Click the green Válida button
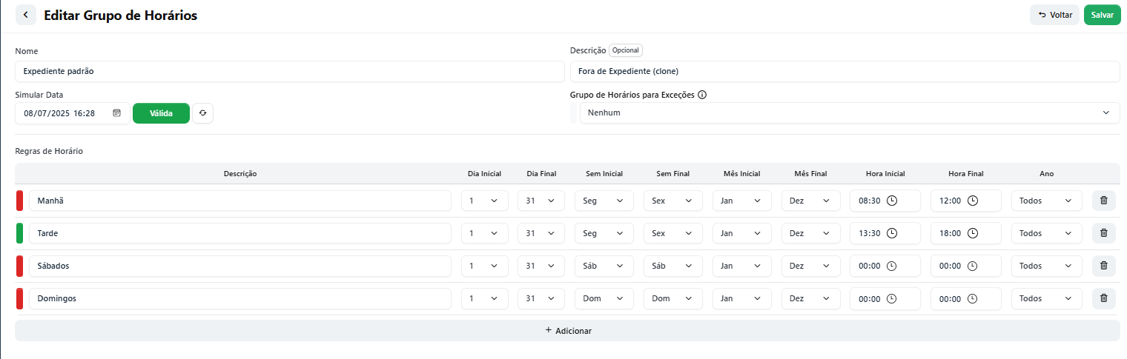Screen dimensions: 1127x359 (161, 113)
